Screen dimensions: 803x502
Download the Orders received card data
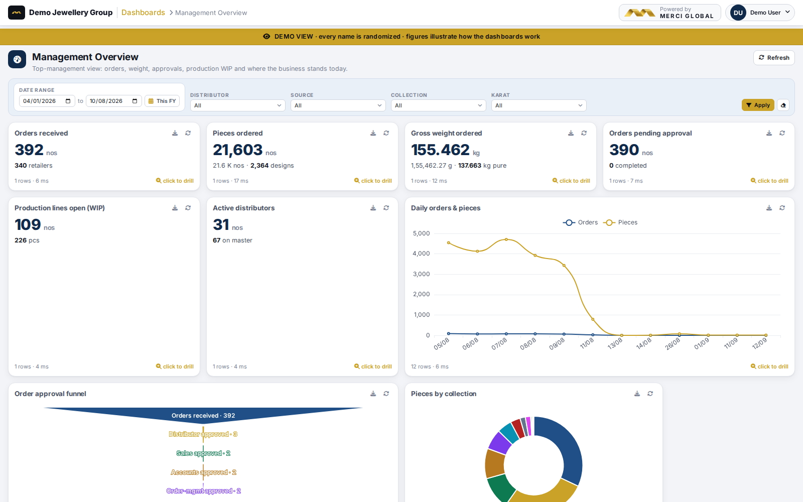pyautogui.click(x=175, y=133)
